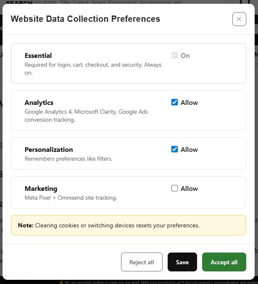Enable the Marketing Allow checkbox

pos(175,188)
